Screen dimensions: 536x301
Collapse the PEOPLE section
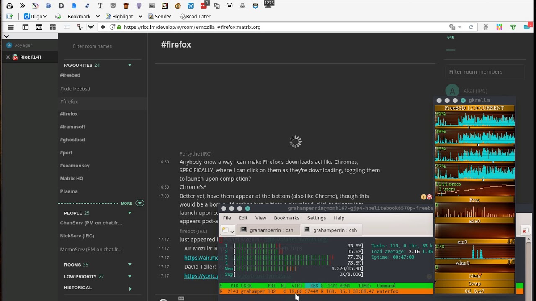point(130,213)
